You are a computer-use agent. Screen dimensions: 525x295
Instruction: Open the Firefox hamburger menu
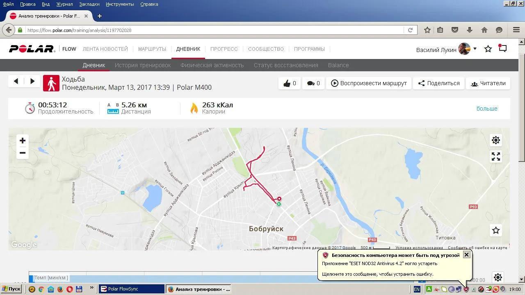[x=516, y=30]
